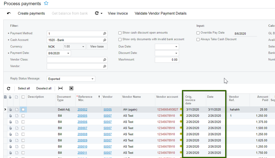Check the box for row 200002
This screenshot has width=275, height=158.
pyautogui.click(x=23, y=110)
